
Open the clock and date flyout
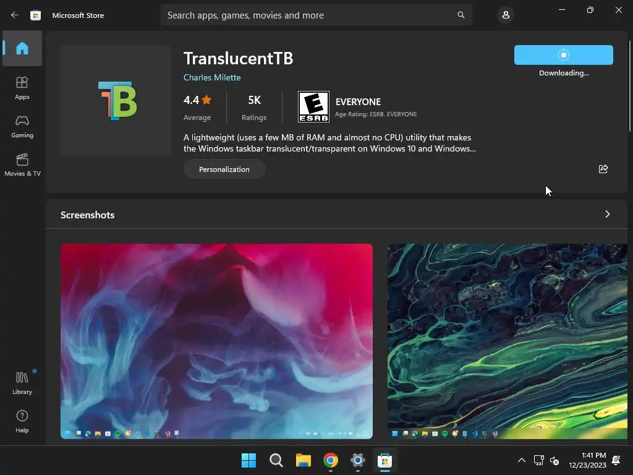tap(587, 460)
